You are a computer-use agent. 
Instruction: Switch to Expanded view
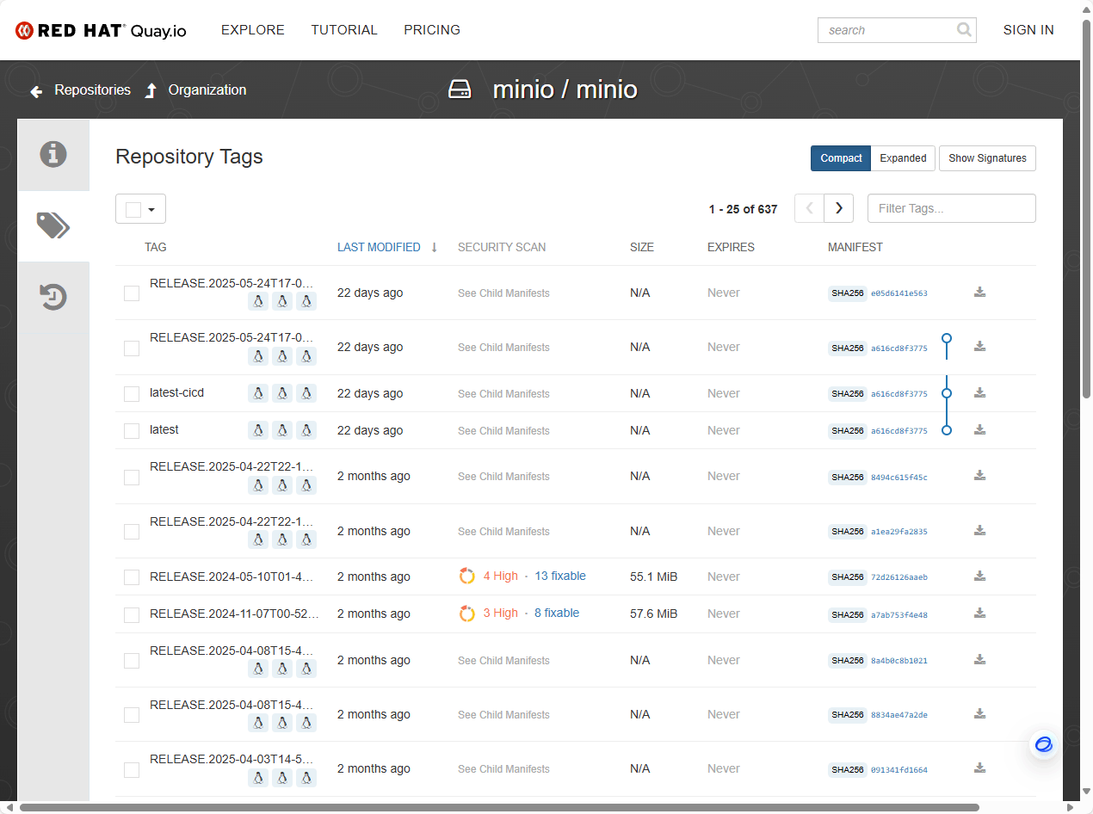tap(903, 158)
